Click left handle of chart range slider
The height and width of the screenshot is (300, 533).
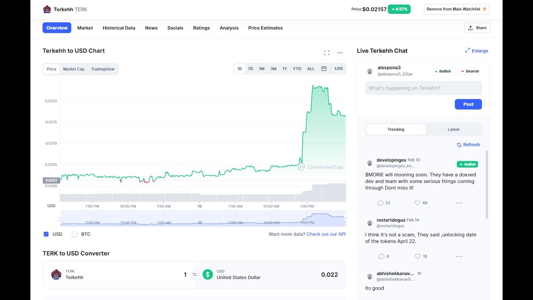(61, 218)
